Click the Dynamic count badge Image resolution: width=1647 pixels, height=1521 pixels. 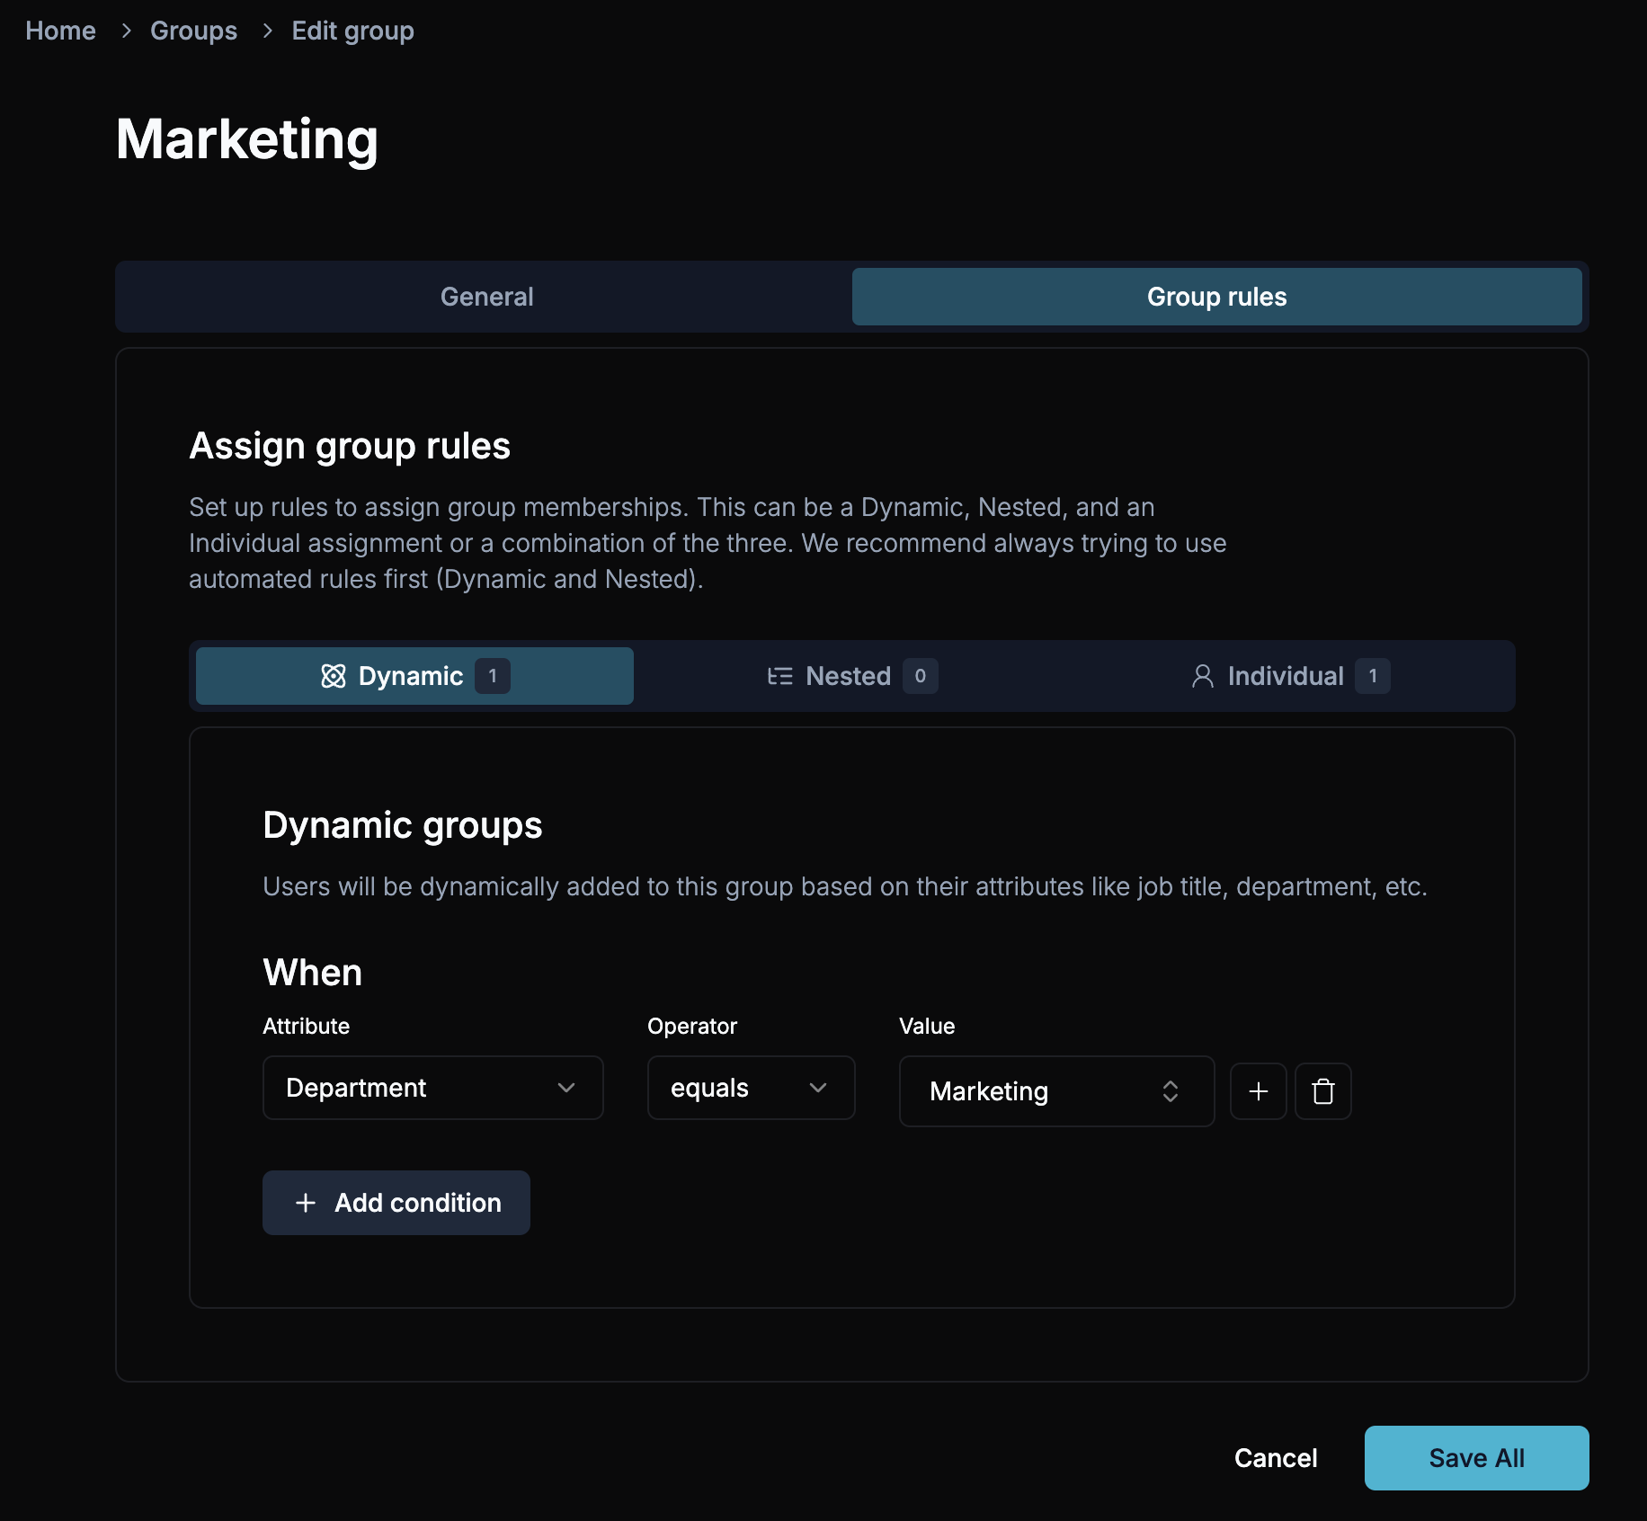tap(493, 676)
